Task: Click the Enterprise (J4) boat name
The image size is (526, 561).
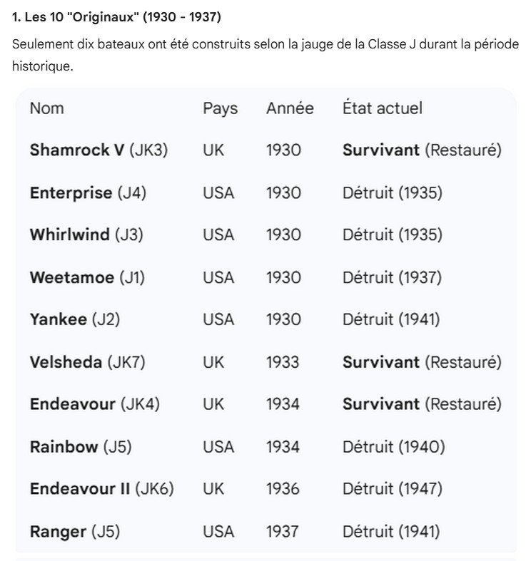Action: tap(88, 193)
